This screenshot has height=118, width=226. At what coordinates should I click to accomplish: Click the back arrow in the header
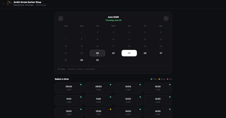tap(4, 4)
